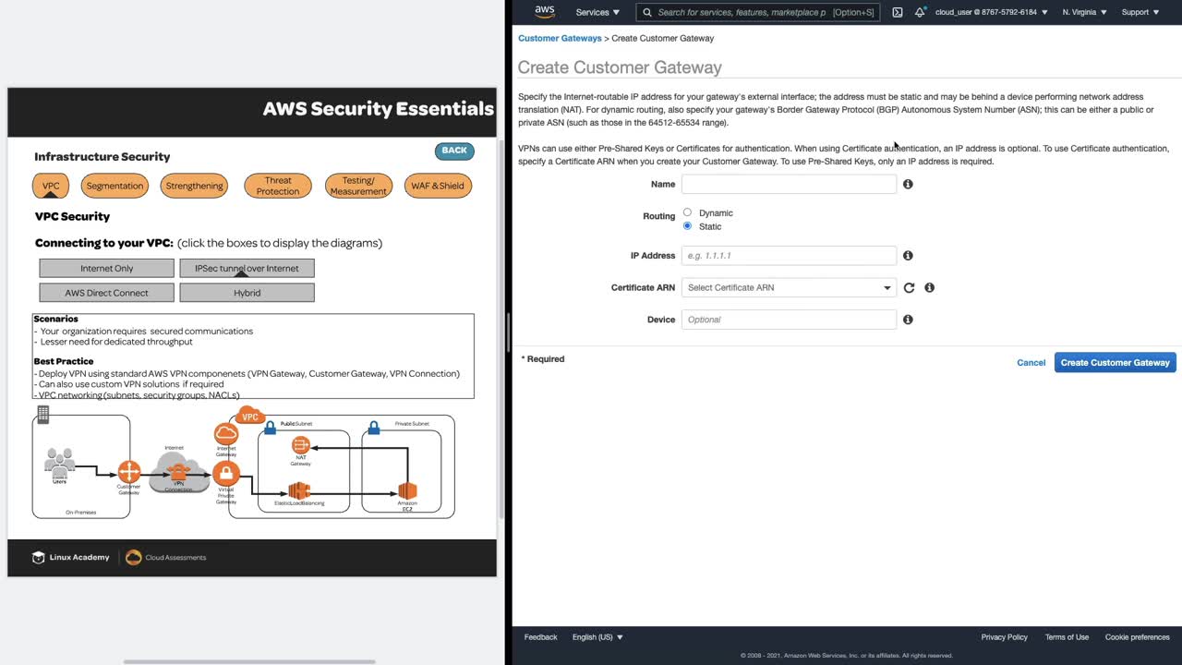Open the cloud_user account menu
The height and width of the screenshot is (665, 1182).
991,12
